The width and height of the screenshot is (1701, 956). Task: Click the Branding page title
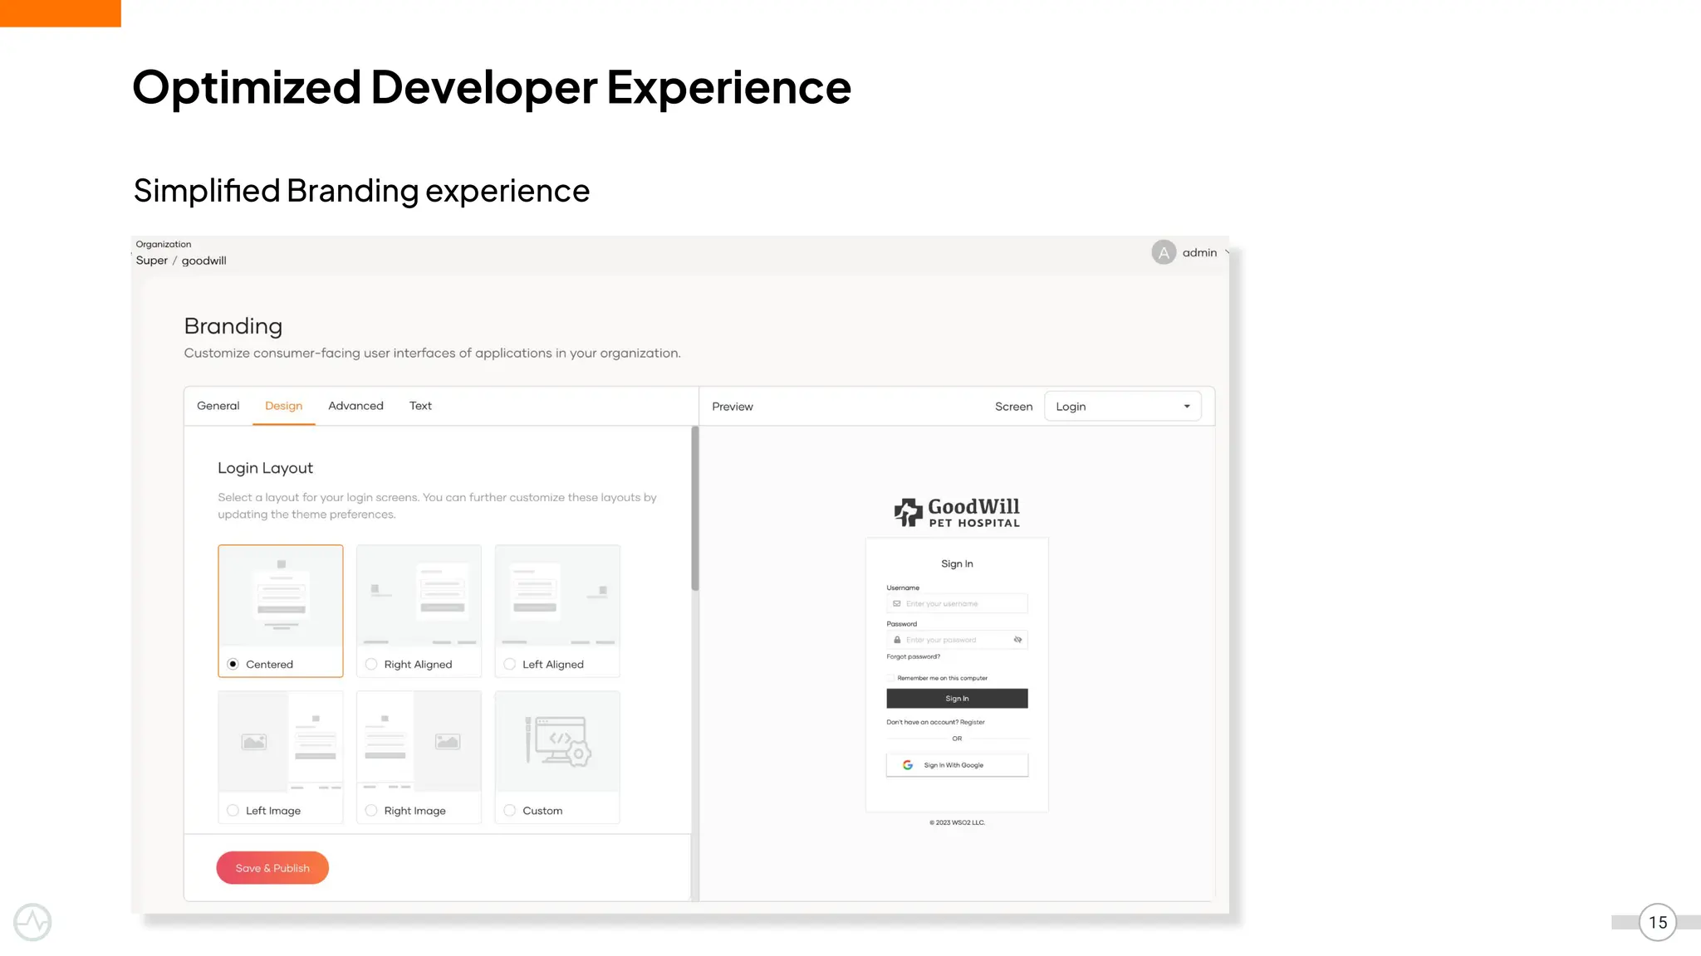pyautogui.click(x=233, y=326)
